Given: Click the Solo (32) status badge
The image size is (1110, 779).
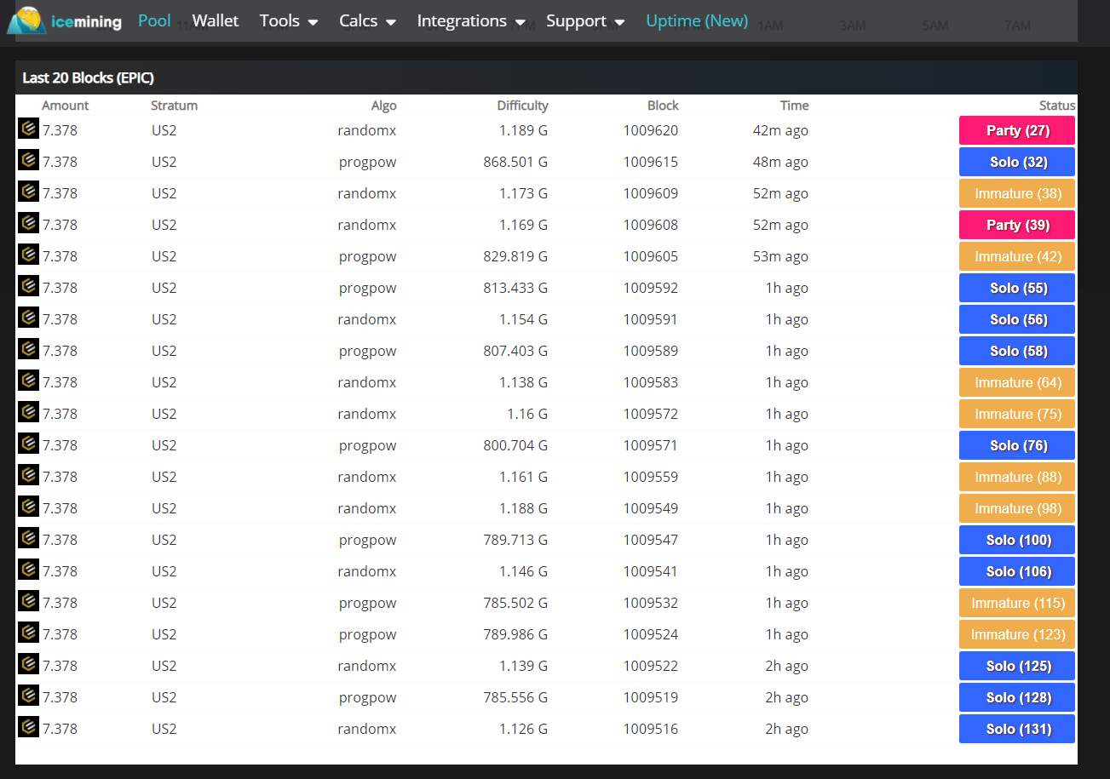Looking at the screenshot, I should tap(1017, 162).
